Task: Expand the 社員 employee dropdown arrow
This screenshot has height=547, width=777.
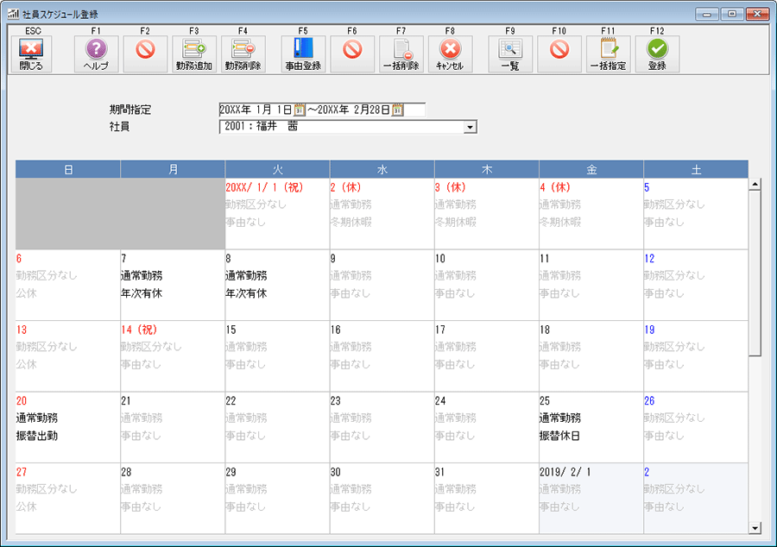Action: point(470,127)
